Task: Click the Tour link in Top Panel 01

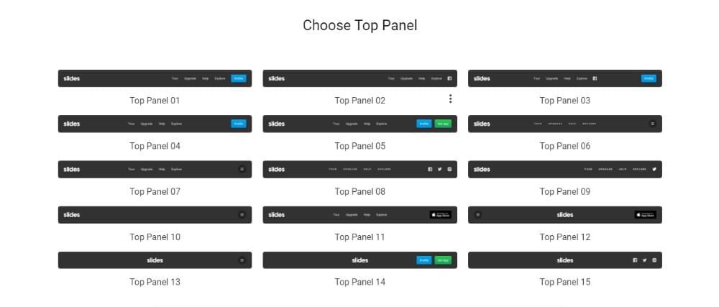Action: coord(175,78)
